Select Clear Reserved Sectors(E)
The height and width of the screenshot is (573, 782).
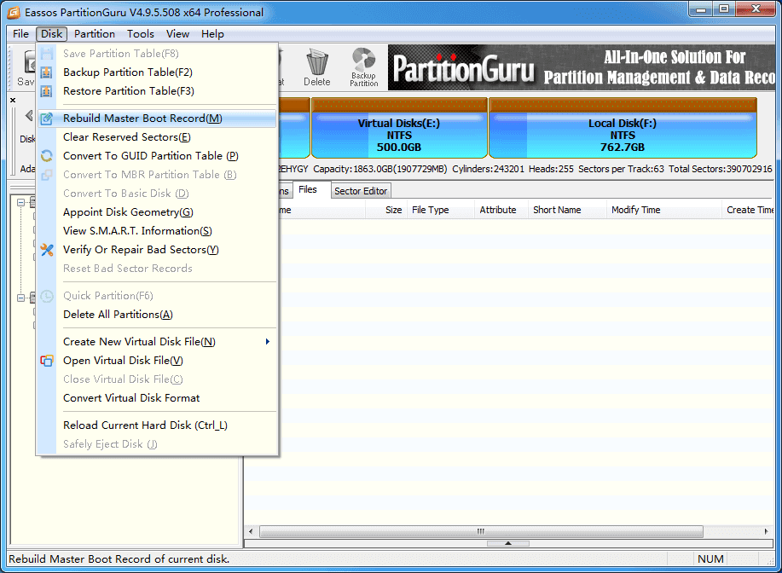[x=157, y=137]
